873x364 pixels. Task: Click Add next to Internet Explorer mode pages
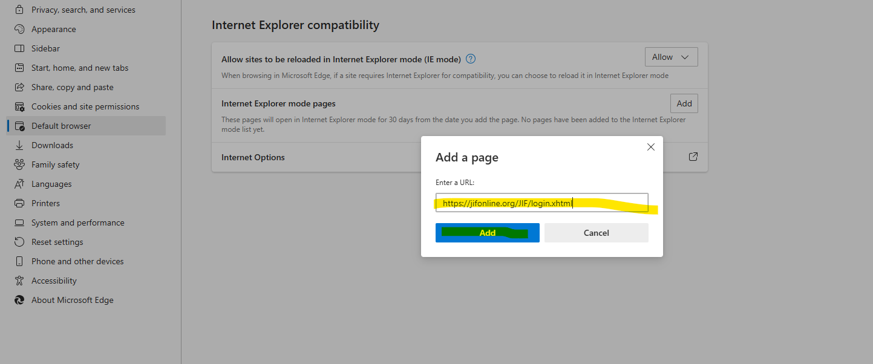click(x=684, y=103)
